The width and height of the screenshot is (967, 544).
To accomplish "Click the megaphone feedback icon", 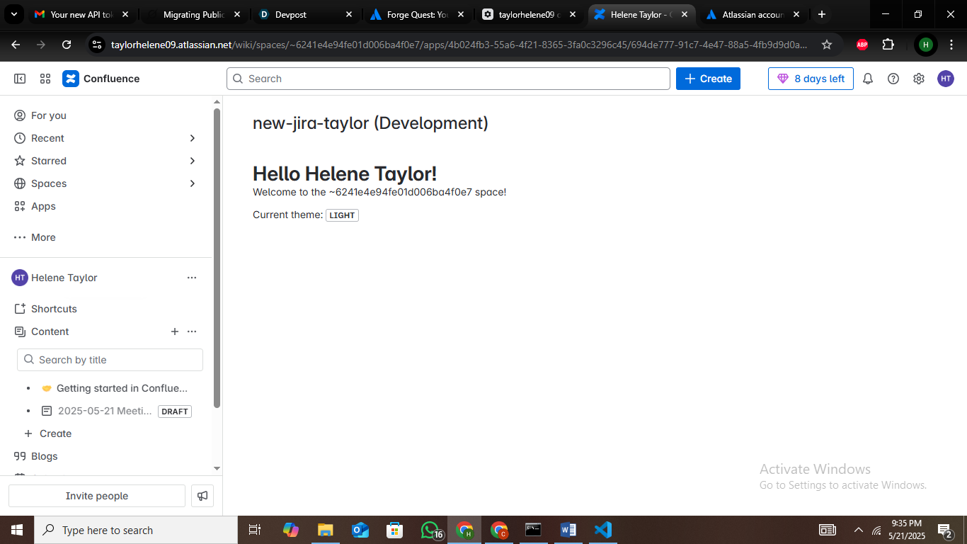I will (x=202, y=496).
